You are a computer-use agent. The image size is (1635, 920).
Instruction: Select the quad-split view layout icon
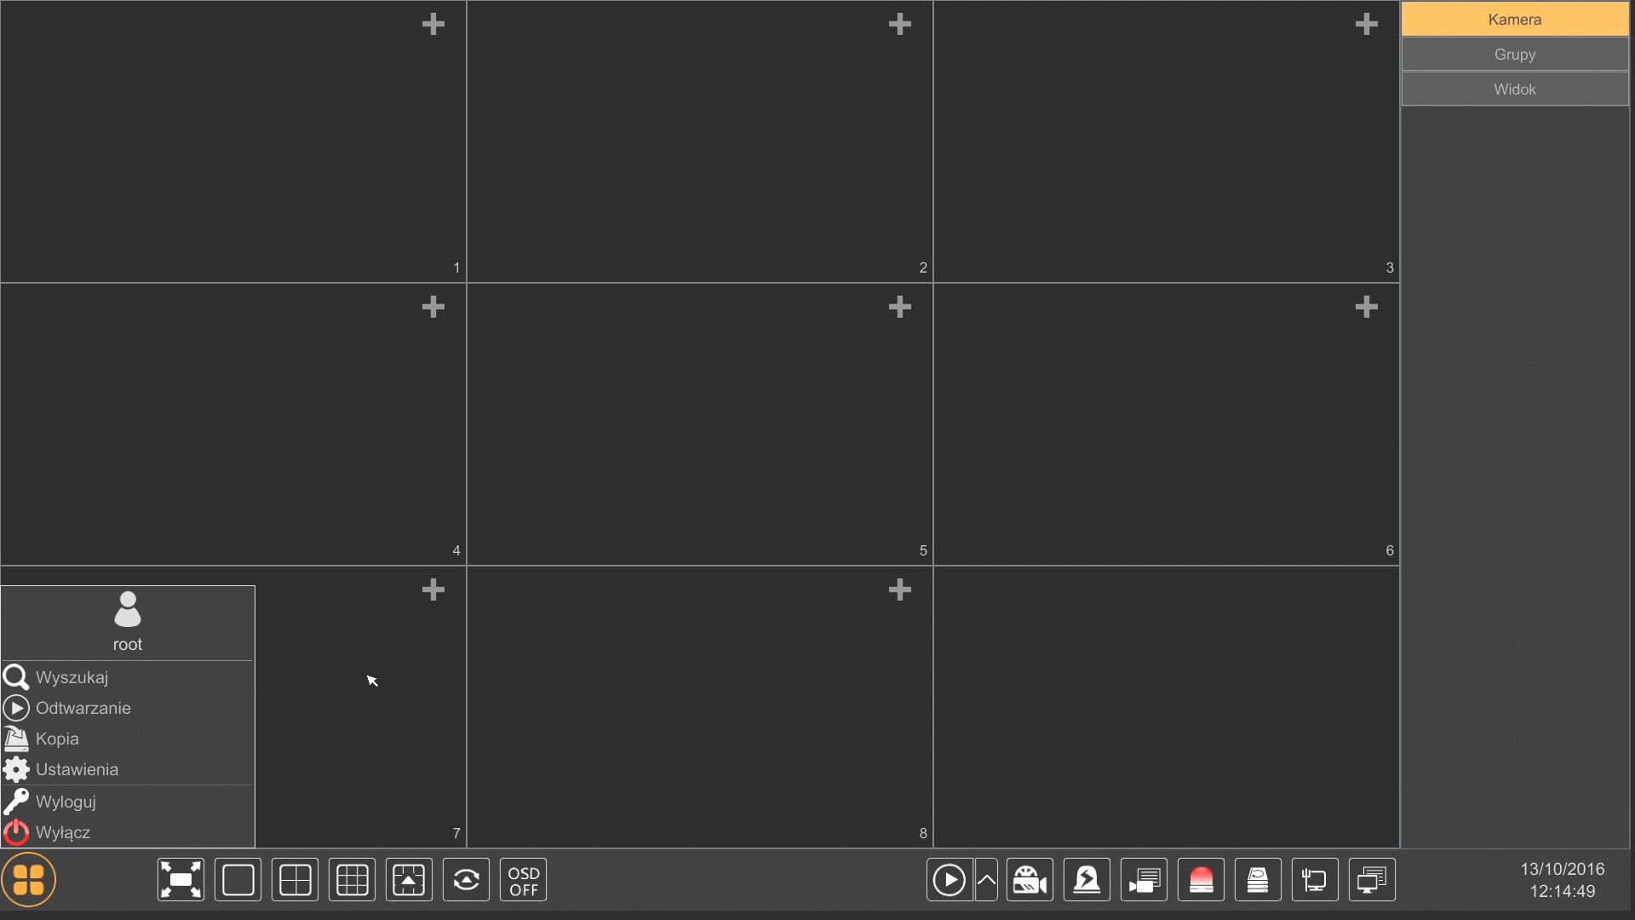pyautogui.click(x=294, y=880)
